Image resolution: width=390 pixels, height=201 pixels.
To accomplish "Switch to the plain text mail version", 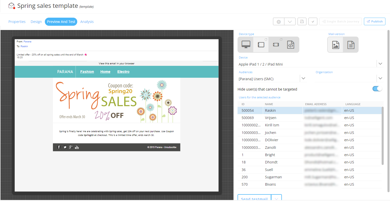I will [351, 45].
